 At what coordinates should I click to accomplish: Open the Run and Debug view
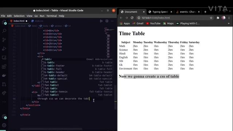[x=4, y=49]
